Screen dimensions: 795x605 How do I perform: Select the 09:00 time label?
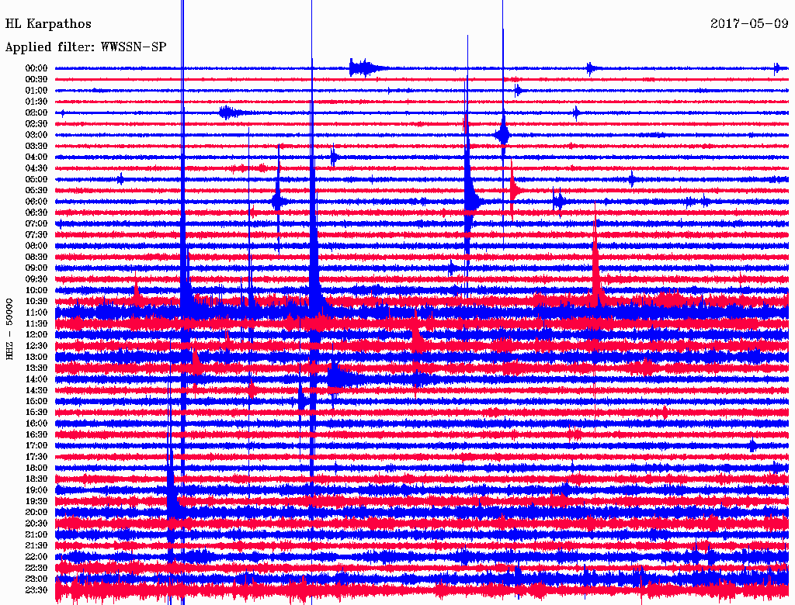point(36,268)
